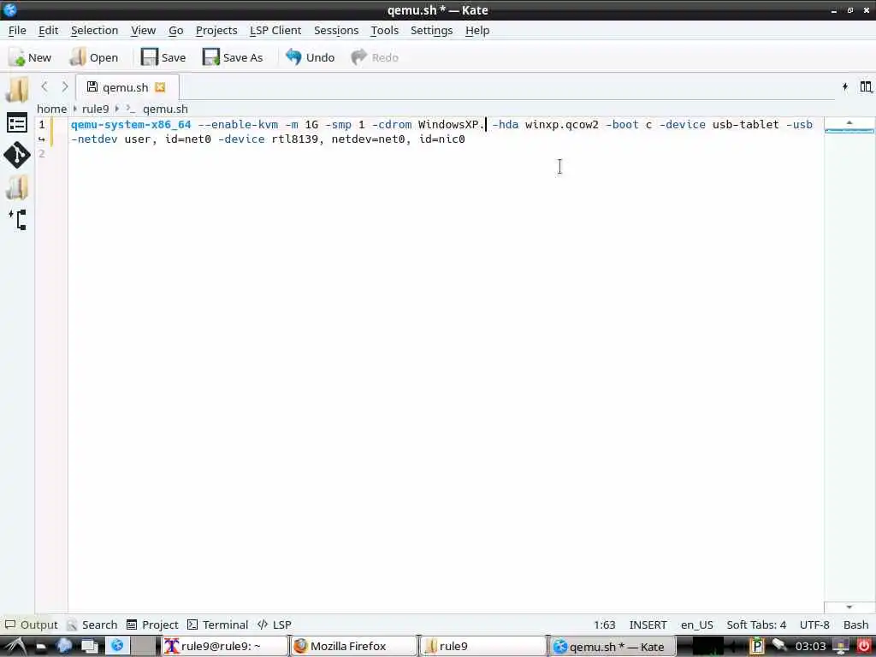Click the clock showing 03:03

pos(810,647)
